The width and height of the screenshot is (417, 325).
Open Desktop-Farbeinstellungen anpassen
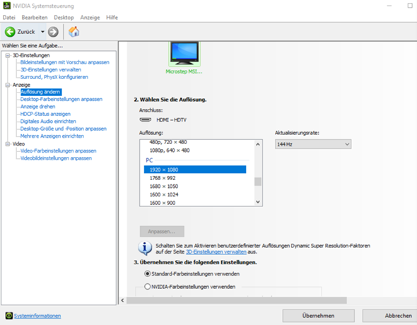pos(61,99)
